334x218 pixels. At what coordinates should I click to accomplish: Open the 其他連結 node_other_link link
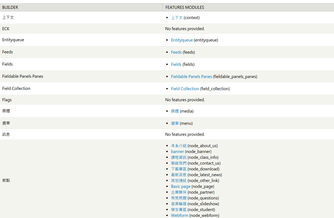point(179,181)
